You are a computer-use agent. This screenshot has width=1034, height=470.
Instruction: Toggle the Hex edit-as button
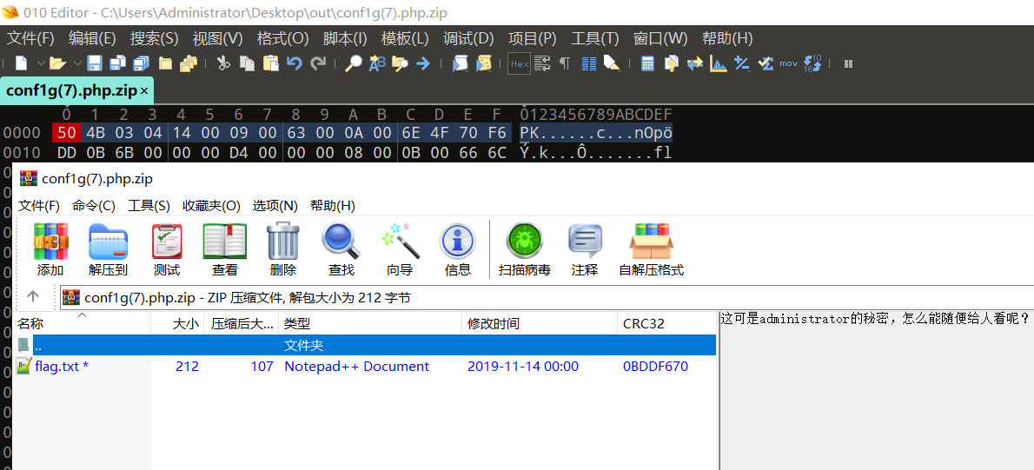519,63
